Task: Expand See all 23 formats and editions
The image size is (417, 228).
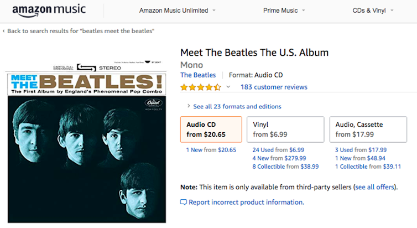Action: pos(234,106)
